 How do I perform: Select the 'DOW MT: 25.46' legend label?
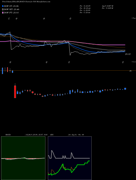click(11, 10)
